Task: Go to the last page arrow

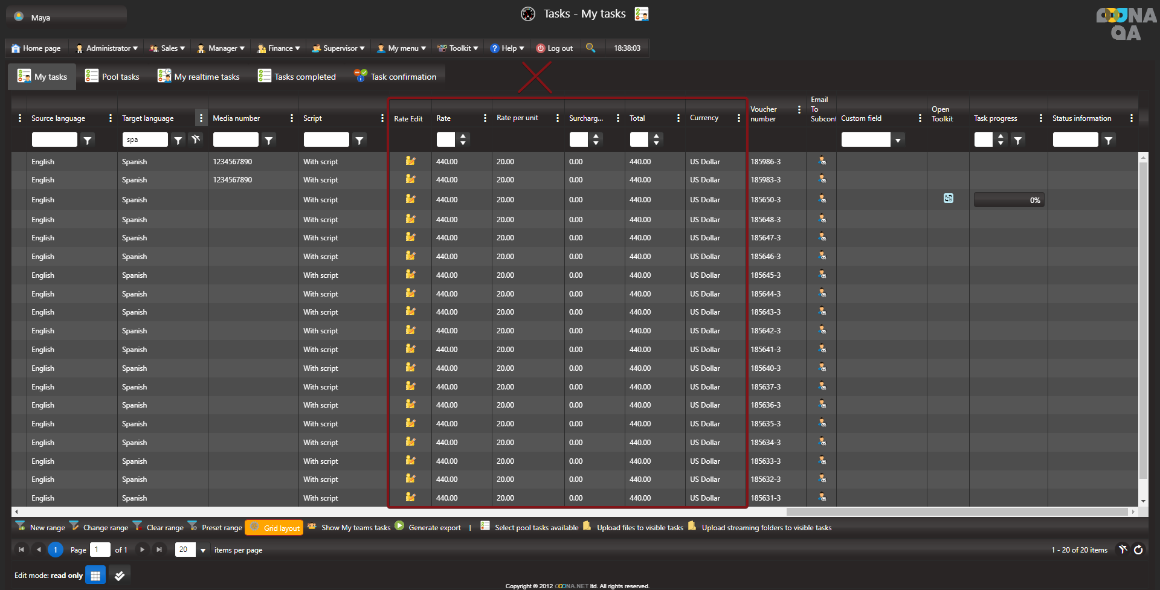Action: [x=159, y=550]
